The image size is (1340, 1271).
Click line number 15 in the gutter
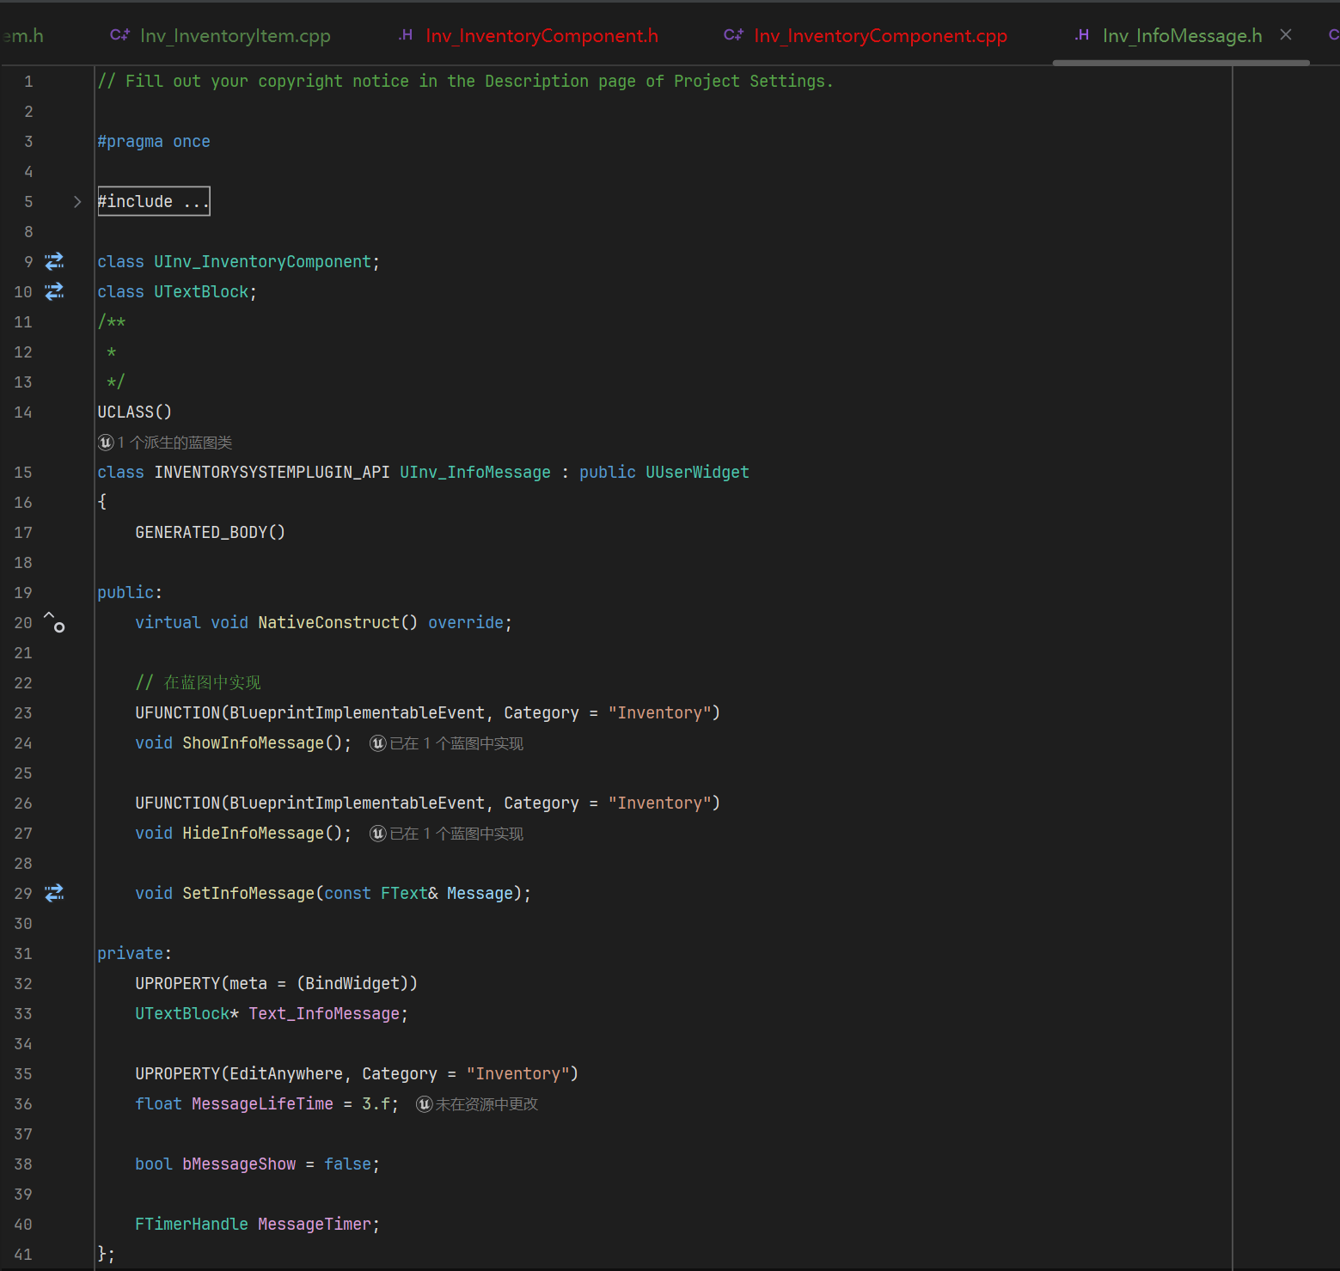coord(23,472)
